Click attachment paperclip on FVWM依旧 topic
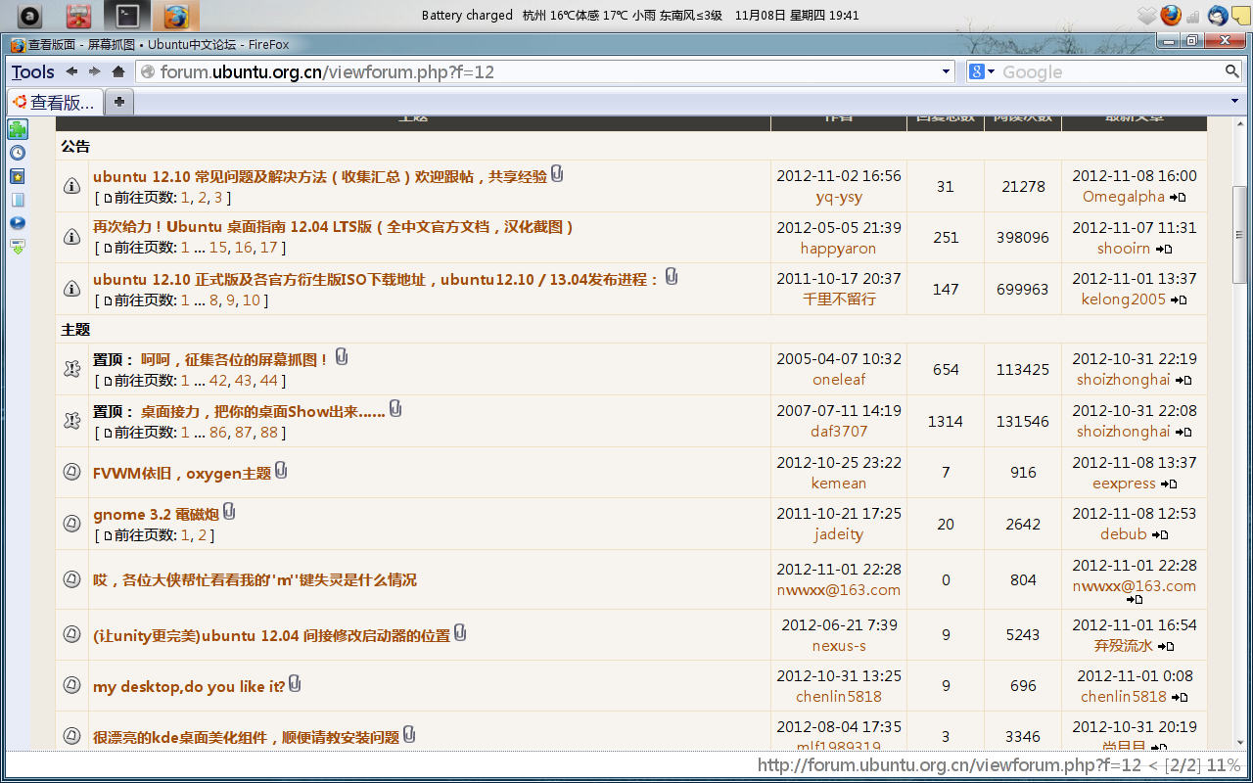Viewport: 1253px width, 783px height. (281, 472)
